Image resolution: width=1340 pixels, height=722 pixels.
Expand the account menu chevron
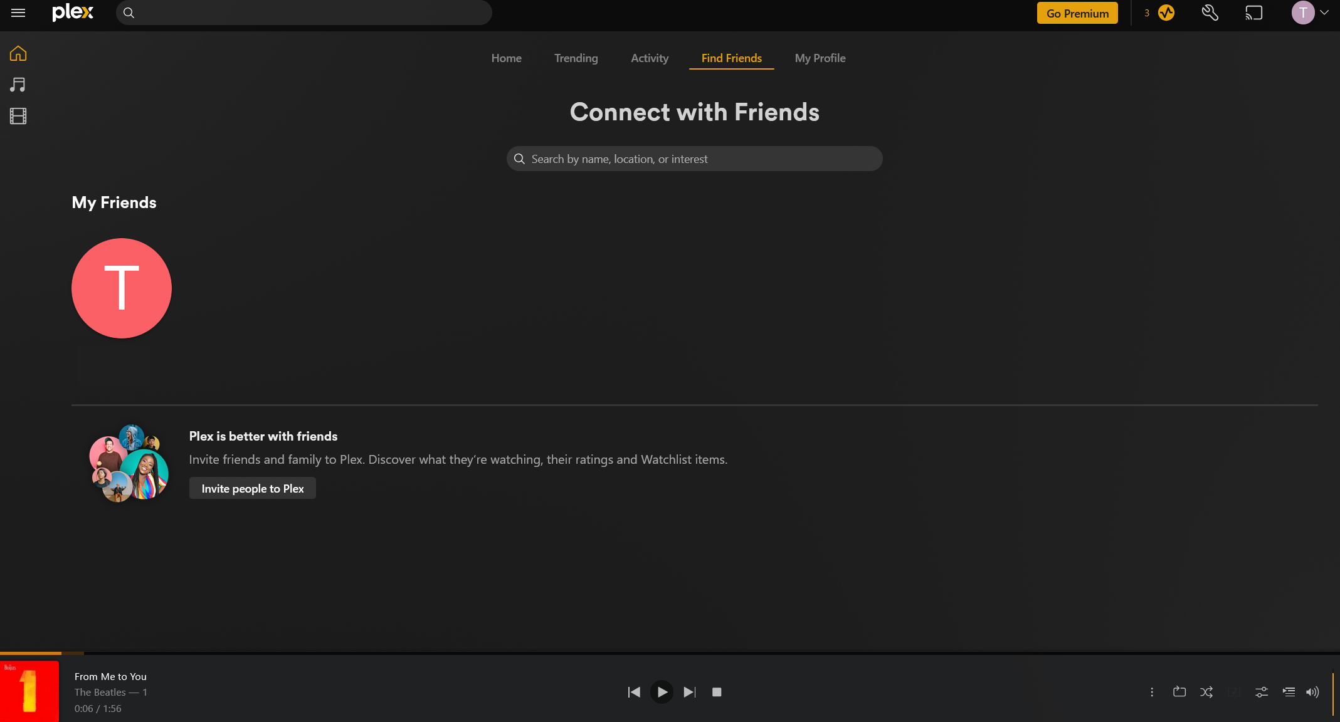(1326, 13)
